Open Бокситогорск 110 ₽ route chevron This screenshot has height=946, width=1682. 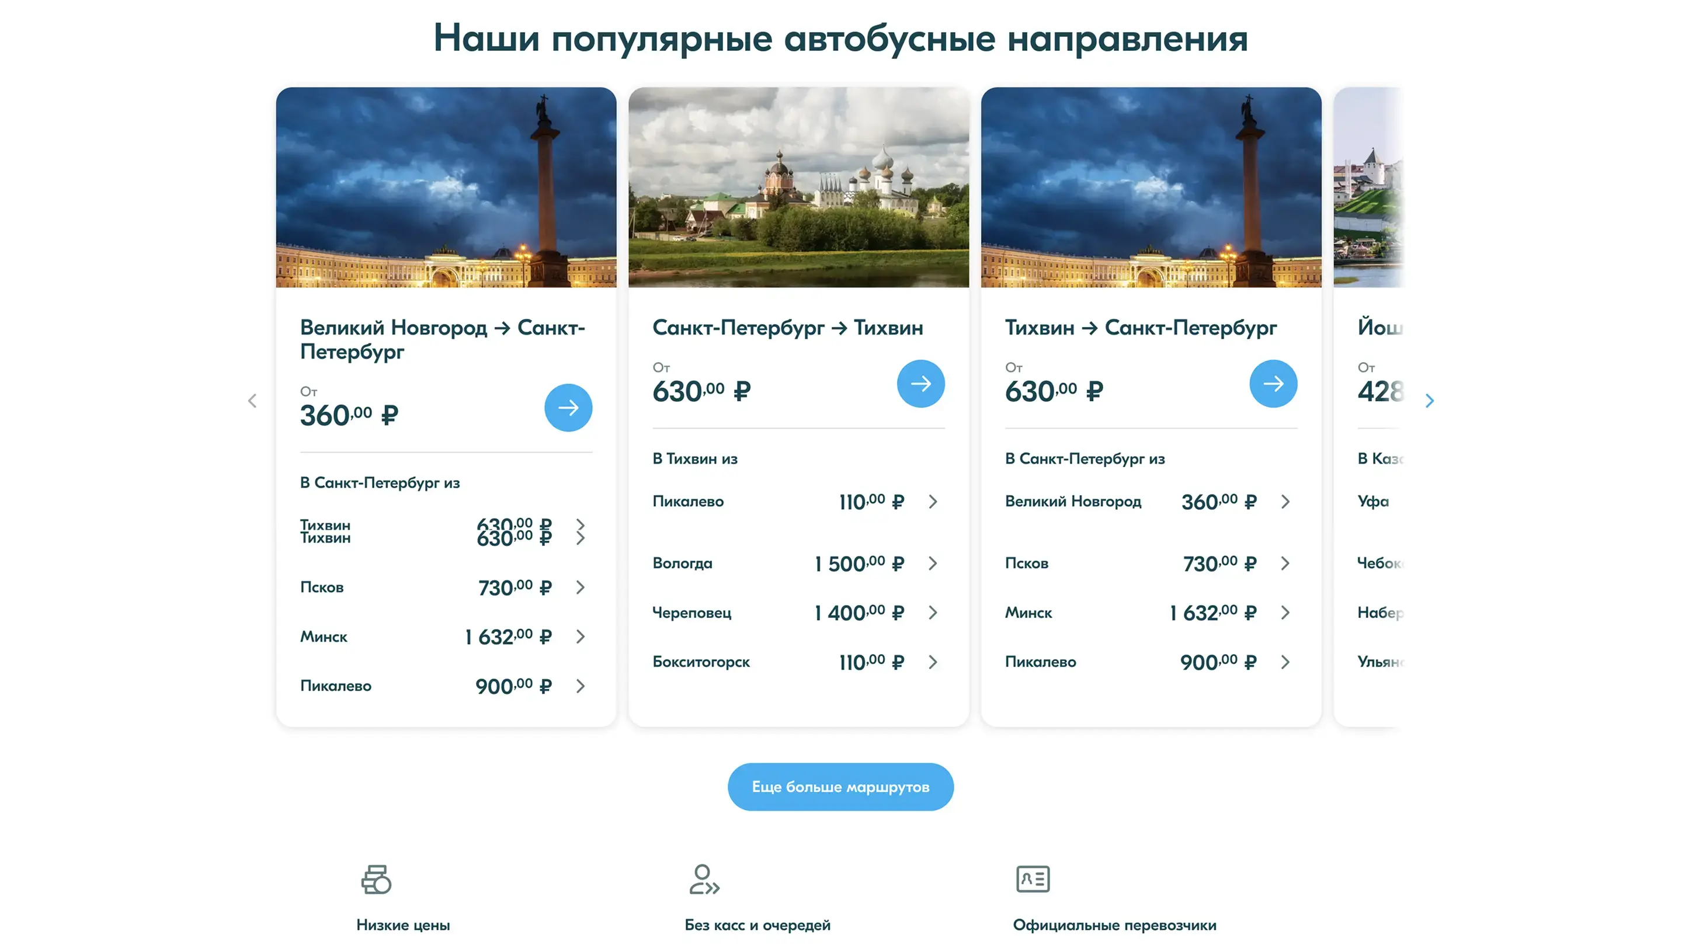tap(933, 662)
